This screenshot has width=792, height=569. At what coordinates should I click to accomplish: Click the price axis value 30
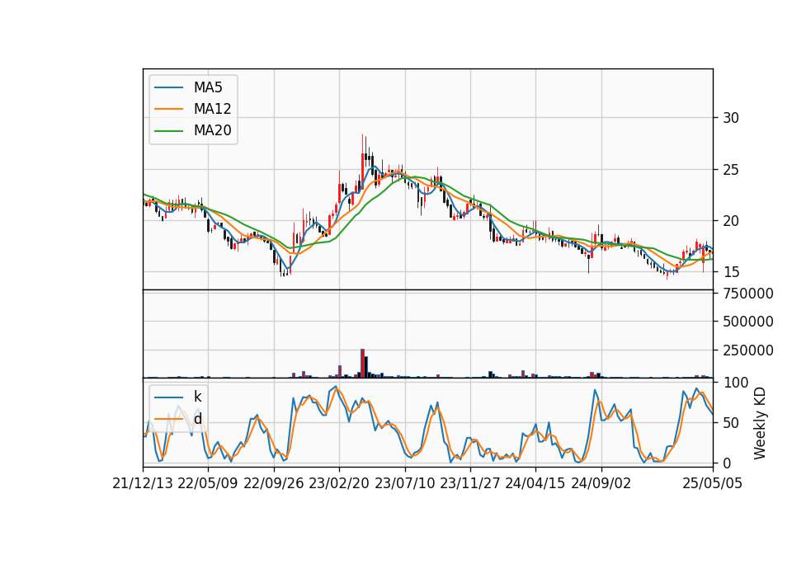pos(731,118)
